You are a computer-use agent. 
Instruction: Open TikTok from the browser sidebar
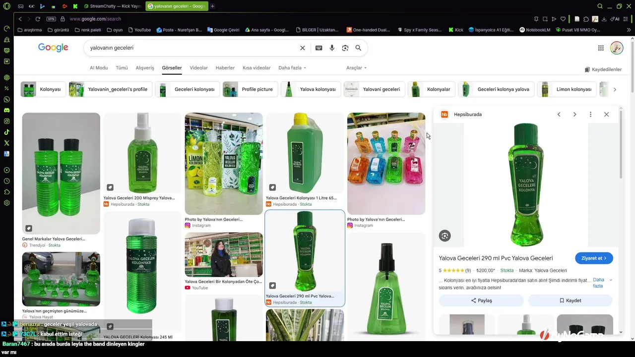click(6, 132)
